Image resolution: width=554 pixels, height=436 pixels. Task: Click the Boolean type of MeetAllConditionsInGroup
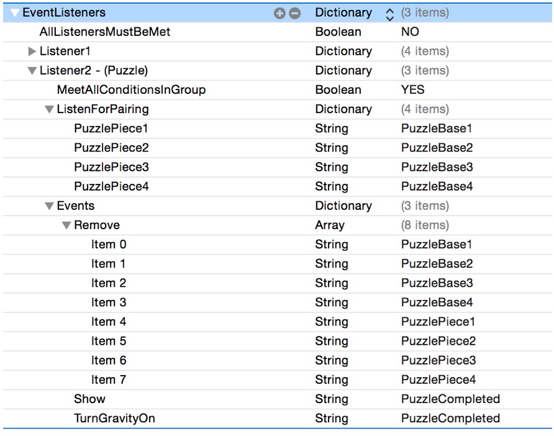coord(338,90)
